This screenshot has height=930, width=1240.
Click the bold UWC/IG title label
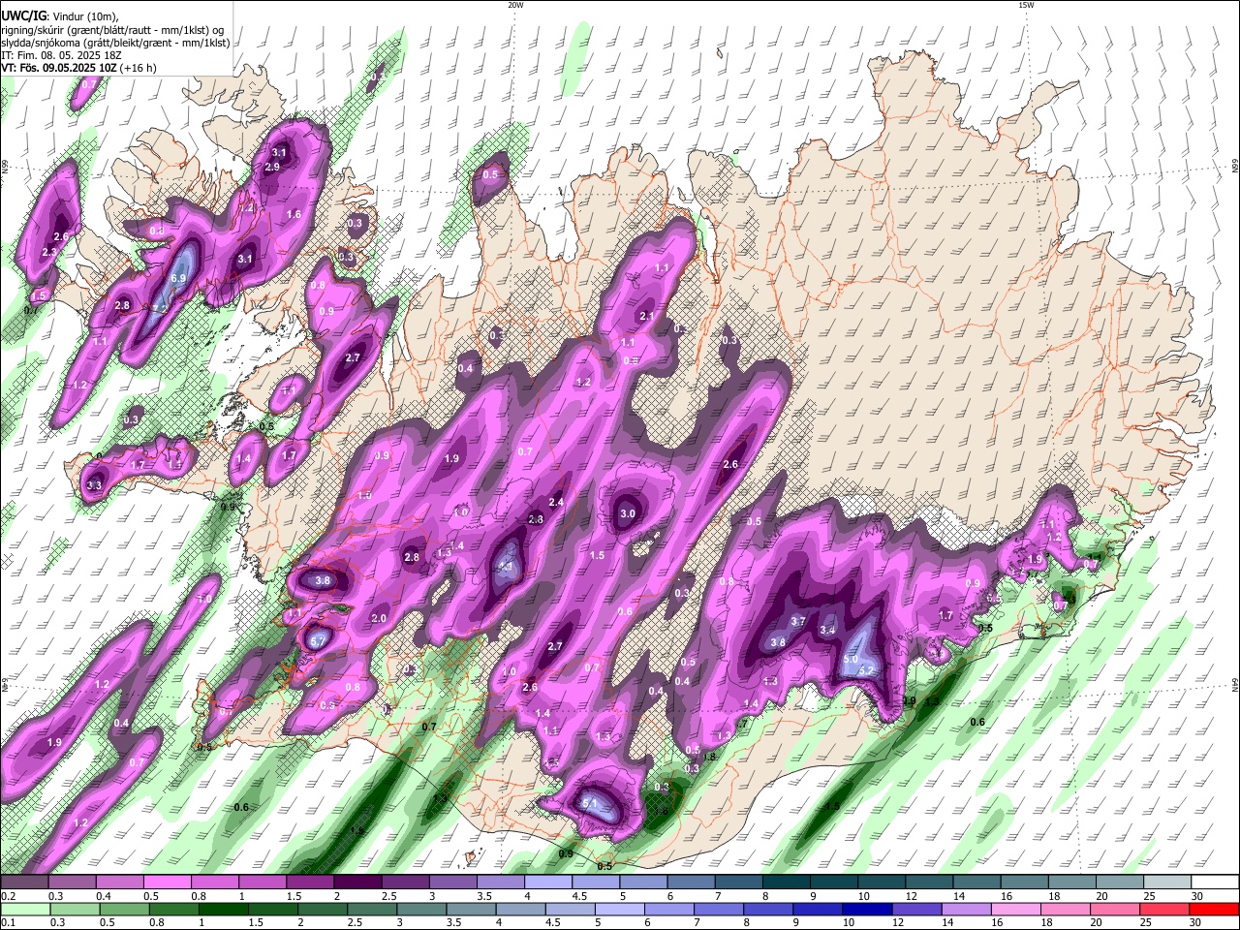tap(23, 15)
